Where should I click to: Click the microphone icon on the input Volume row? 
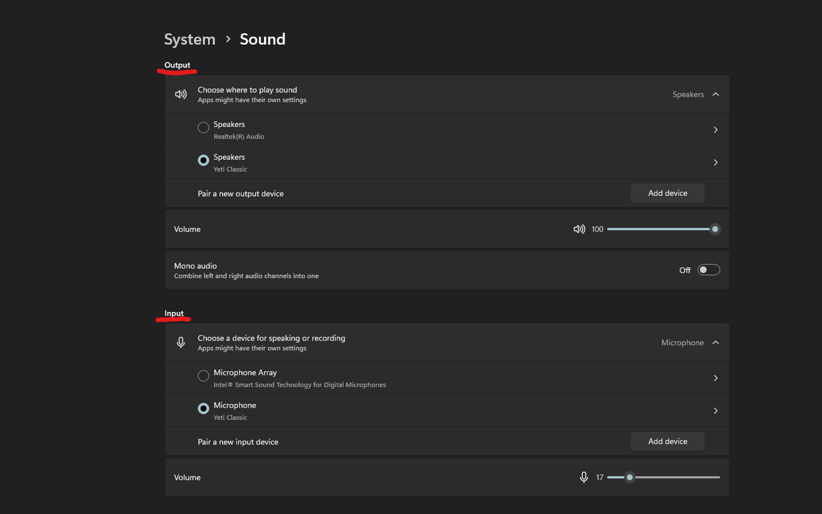583,477
